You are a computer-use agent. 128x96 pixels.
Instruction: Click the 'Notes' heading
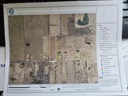101,78
